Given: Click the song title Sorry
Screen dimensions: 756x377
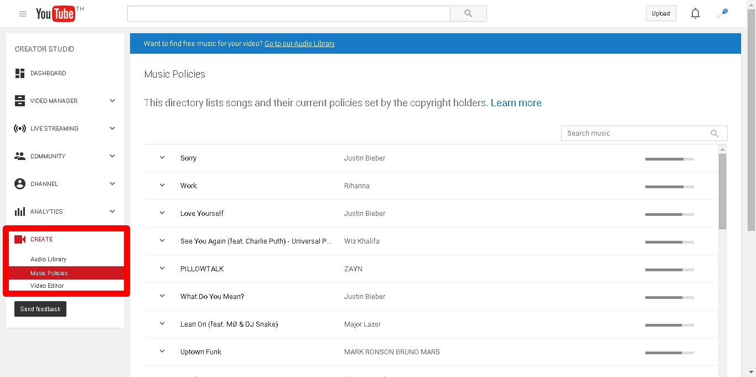Looking at the screenshot, I should 188,158.
